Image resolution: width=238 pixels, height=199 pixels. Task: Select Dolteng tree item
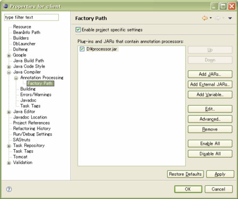[x=20, y=49]
